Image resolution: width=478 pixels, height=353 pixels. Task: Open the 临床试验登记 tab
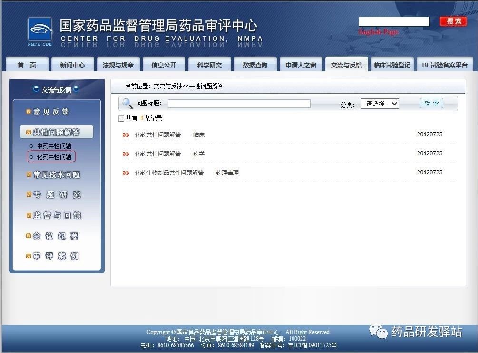pyautogui.click(x=392, y=65)
